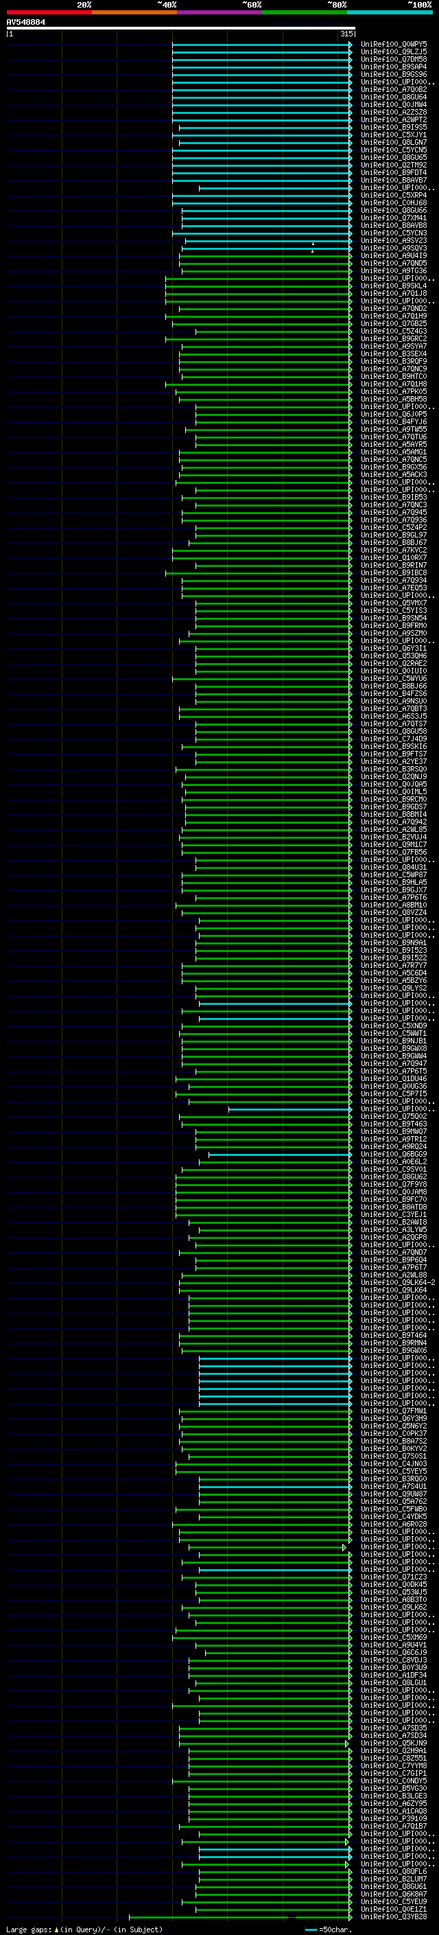Screen dimensions: 439x1935
Task: Click the green ~80% identity legend segment
Action: click(x=305, y=12)
